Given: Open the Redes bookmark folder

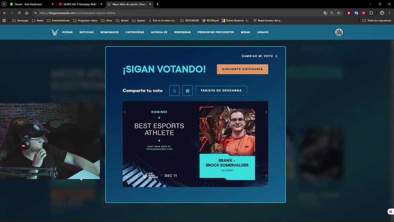Looking at the screenshot, I should [38, 21].
